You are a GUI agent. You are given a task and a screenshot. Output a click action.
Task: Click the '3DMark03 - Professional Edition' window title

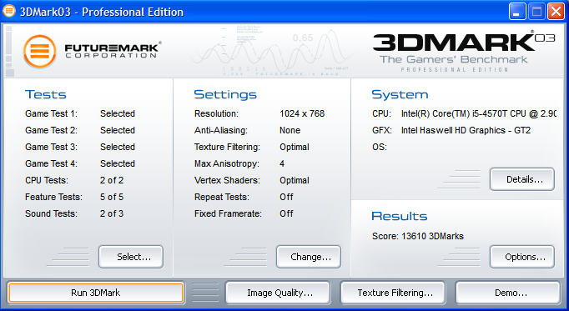click(x=102, y=12)
